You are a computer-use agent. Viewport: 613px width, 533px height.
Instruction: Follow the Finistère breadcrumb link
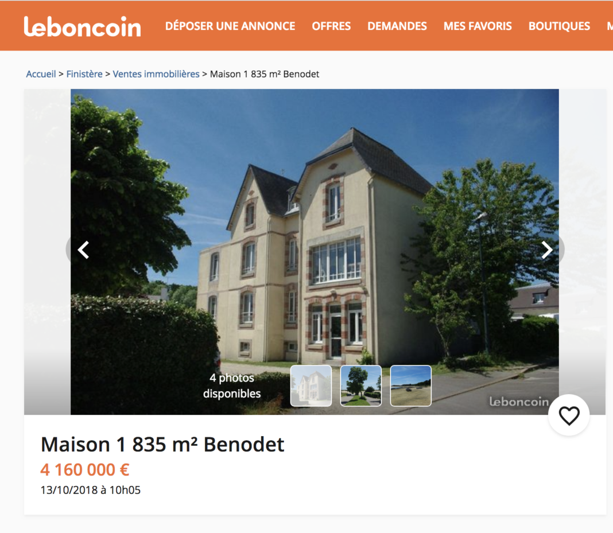click(x=84, y=74)
